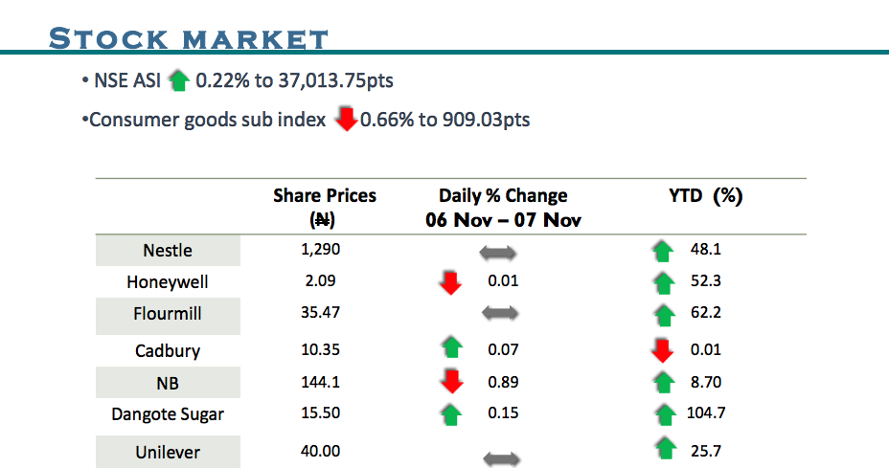Click Cadbury's red down YTD arrow
Viewport: 889px width, 468px height.
point(661,350)
